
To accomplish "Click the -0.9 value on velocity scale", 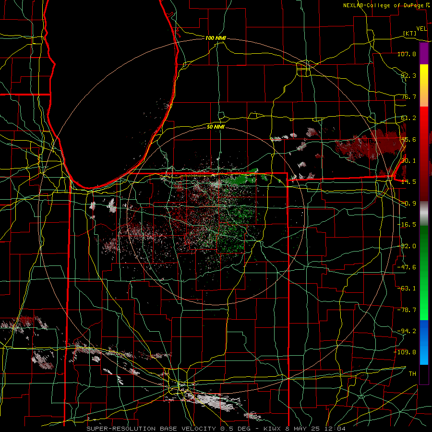I will click(x=408, y=204).
